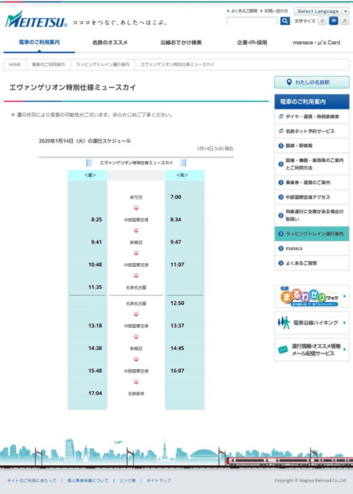
Task: Open お問い合わせ link in header
Action: (x=274, y=11)
